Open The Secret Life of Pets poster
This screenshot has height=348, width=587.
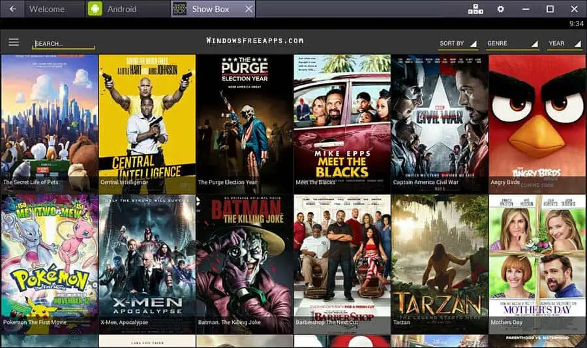(x=50, y=124)
